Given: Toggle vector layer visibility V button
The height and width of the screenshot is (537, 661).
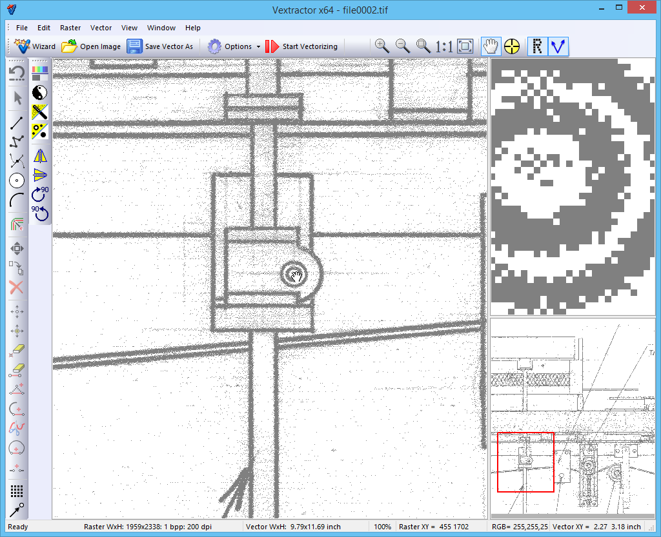Looking at the screenshot, I should click(x=558, y=46).
